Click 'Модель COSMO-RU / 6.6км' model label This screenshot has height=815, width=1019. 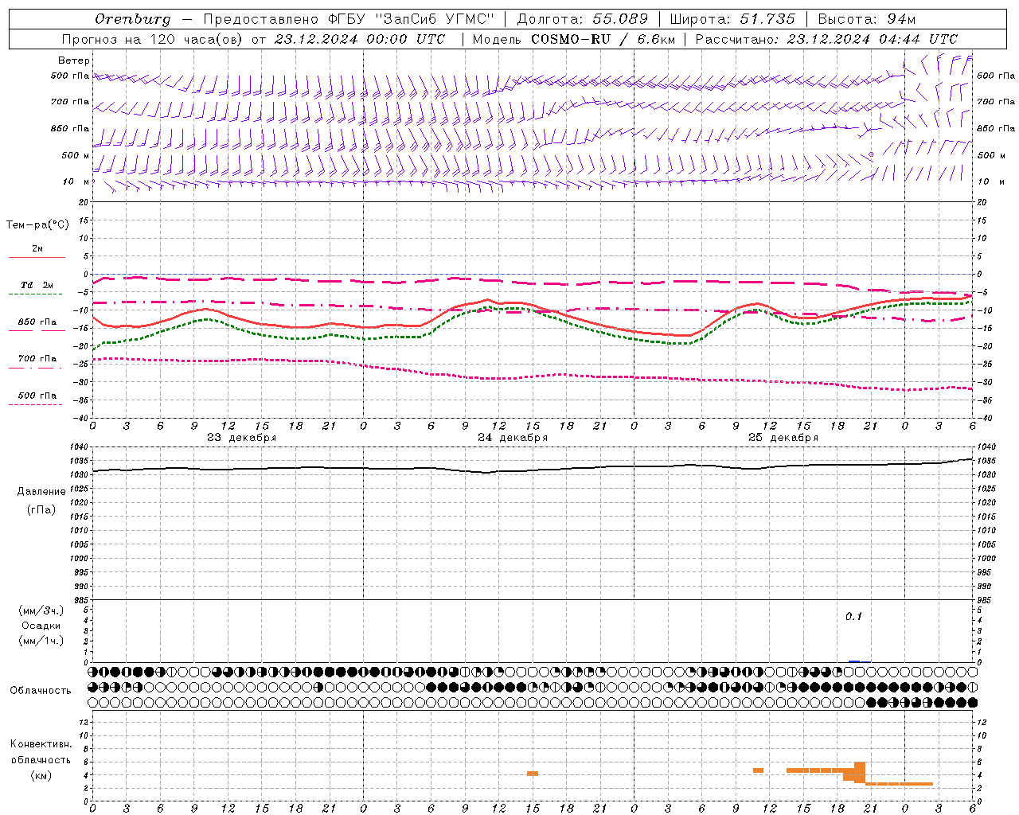[x=574, y=39]
